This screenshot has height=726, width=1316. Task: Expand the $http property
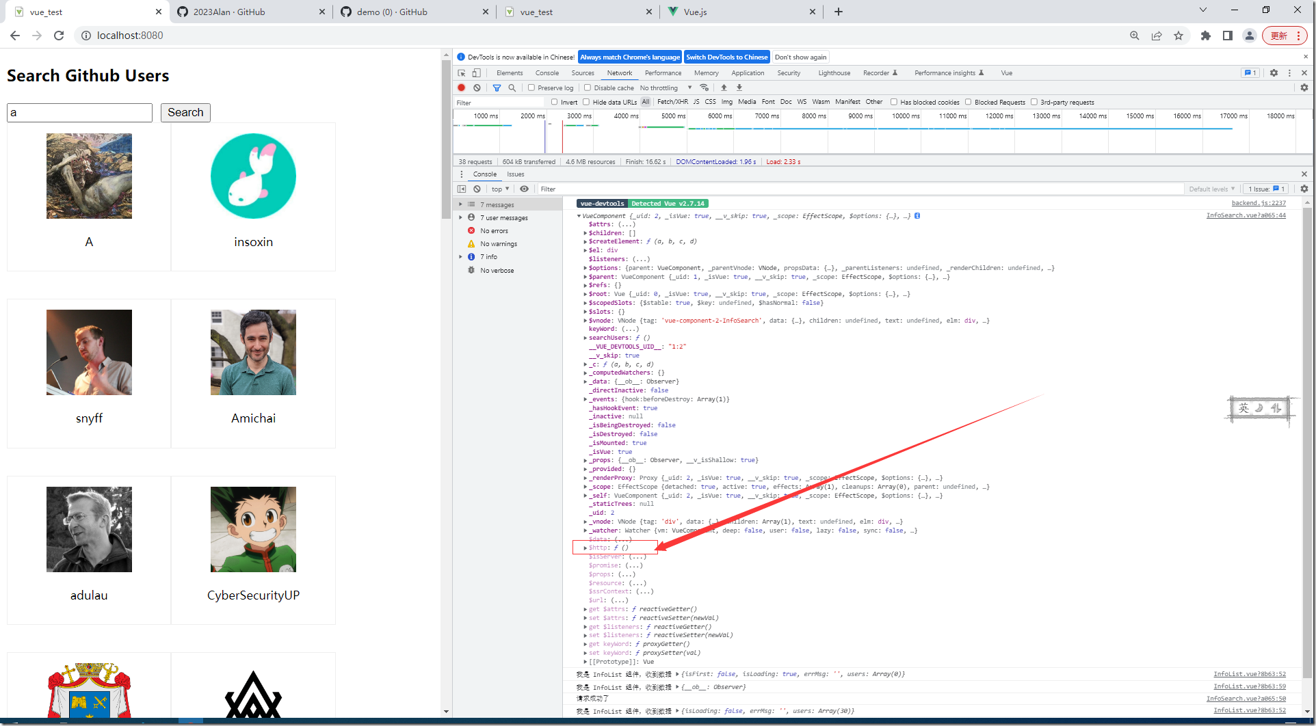point(585,548)
